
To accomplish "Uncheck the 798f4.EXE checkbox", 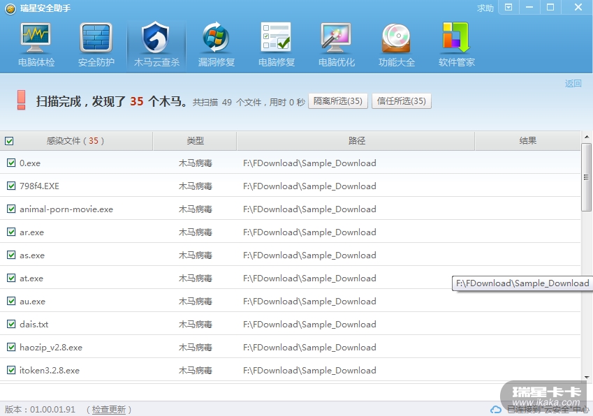I will tap(11, 186).
